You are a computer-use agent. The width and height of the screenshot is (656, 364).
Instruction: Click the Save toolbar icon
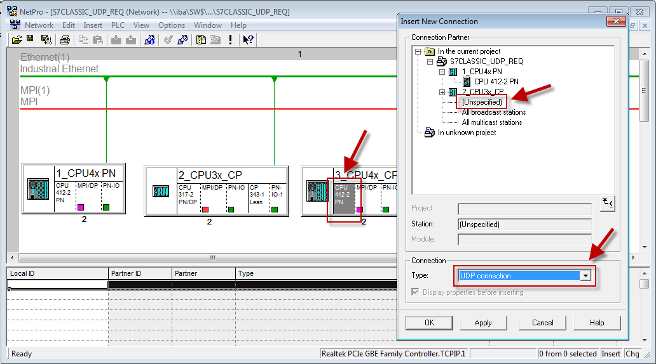(x=31, y=40)
